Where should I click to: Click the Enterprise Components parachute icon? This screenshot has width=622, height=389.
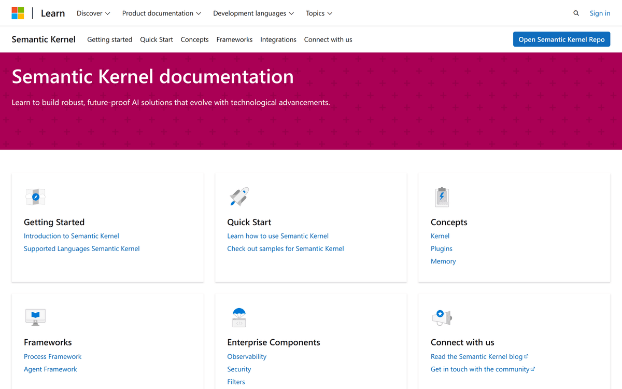click(x=239, y=317)
